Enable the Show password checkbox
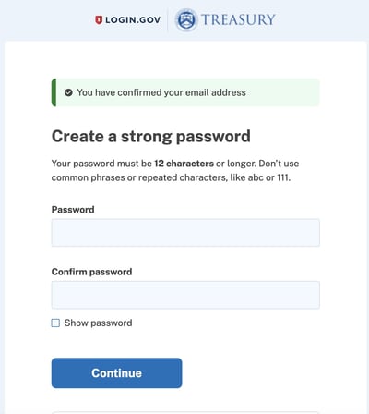The image size is (369, 414). tap(55, 323)
